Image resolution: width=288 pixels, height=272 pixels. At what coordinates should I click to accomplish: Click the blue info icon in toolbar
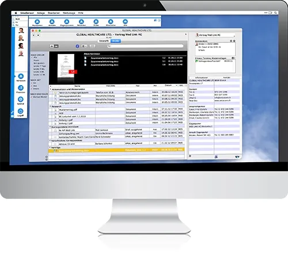(77, 46)
